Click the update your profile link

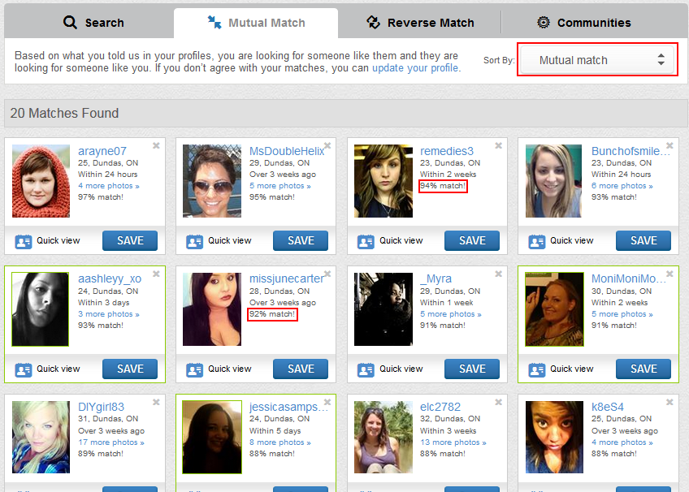coord(415,68)
